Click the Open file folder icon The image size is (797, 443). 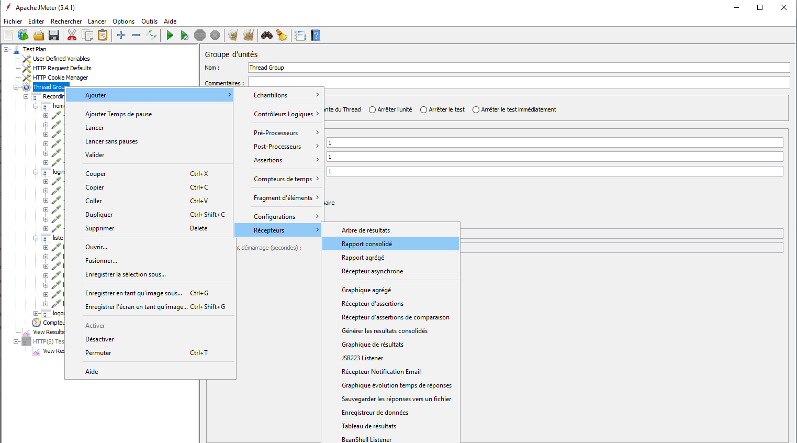coord(38,35)
